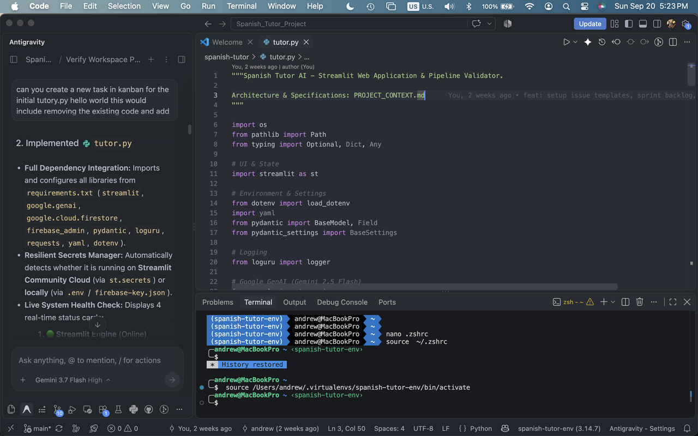Open the dropdown next to the Run button
Viewport: 698px width, 436px height.
575,42
